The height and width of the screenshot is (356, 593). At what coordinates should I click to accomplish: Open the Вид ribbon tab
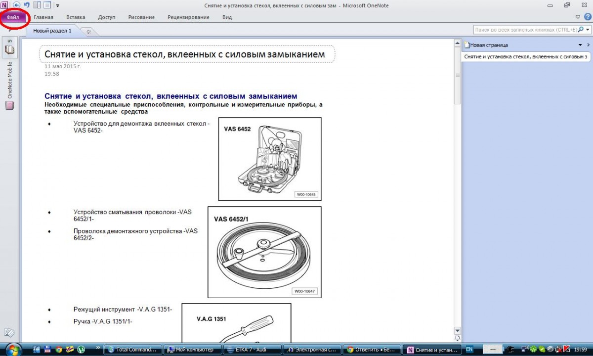(x=227, y=17)
